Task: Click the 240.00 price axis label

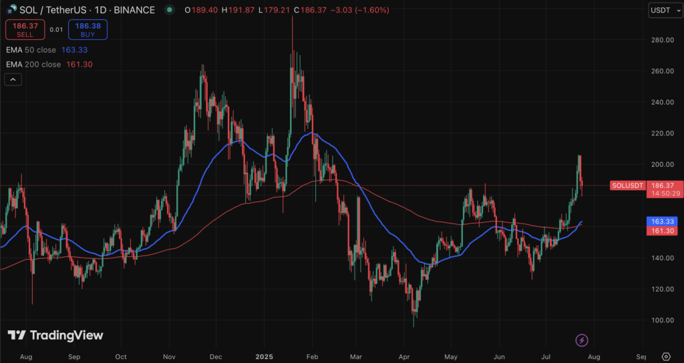Action: (663, 102)
